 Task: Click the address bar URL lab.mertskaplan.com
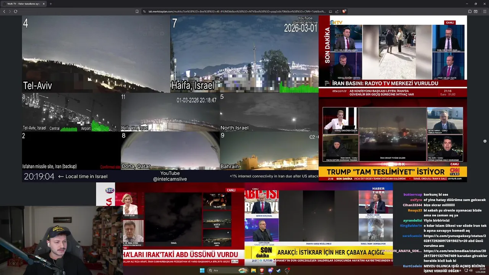click(x=237, y=11)
